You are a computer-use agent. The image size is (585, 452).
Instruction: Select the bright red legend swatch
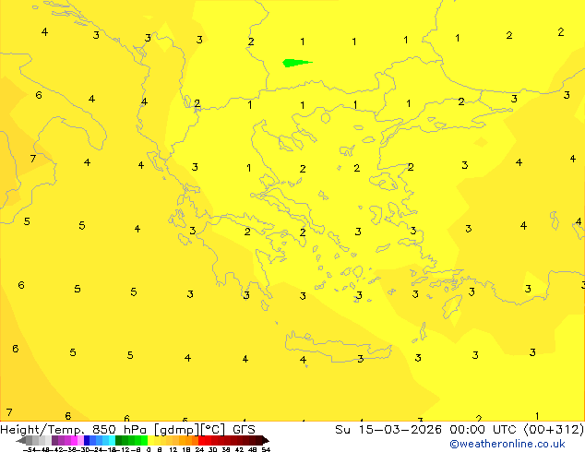(201, 441)
